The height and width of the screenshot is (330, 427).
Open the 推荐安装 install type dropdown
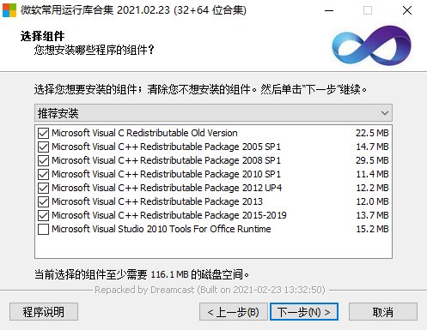[x=213, y=113]
